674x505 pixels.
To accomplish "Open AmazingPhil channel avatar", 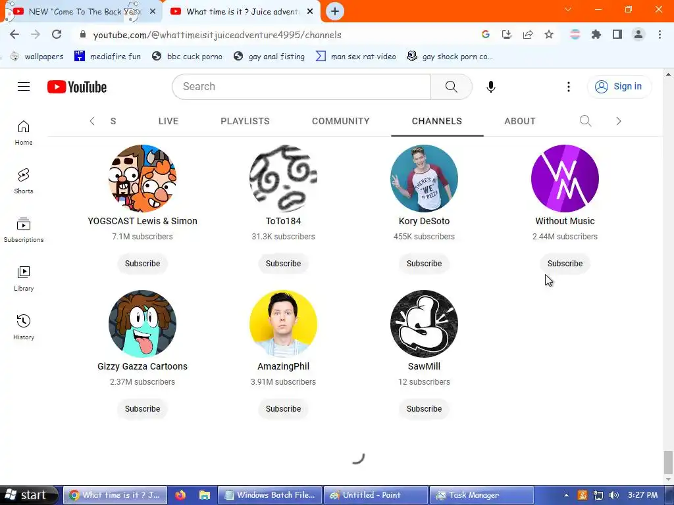I will click(283, 324).
